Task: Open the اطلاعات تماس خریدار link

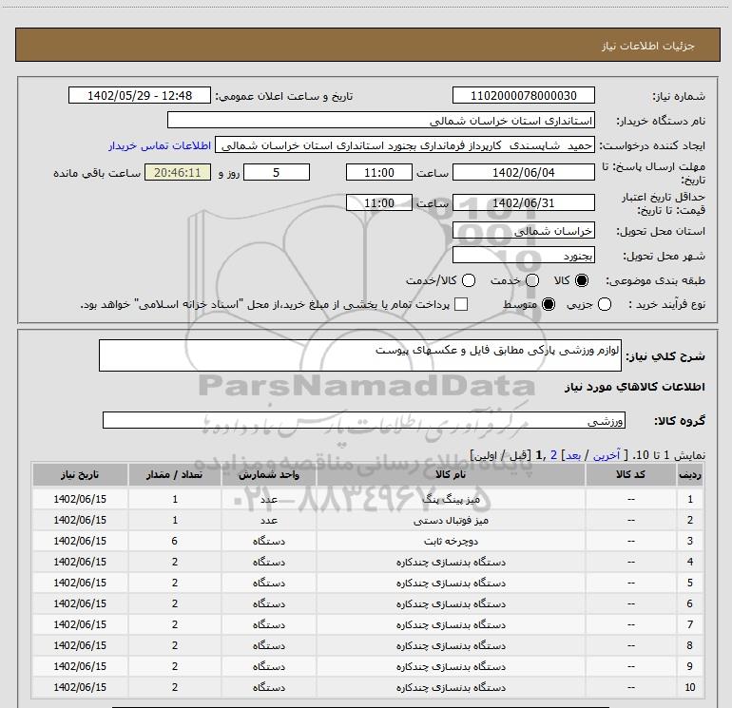Action: (x=160, y=145)
